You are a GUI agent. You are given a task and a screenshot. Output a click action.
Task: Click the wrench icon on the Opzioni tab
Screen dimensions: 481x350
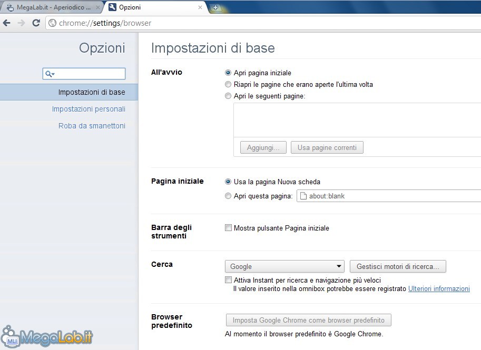click(x=112, y=7)
